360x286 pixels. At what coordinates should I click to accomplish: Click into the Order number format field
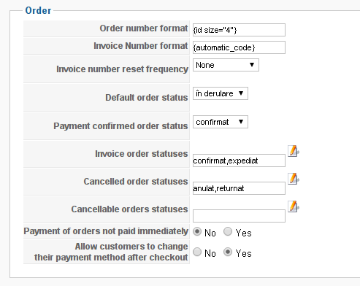[239, 30]
